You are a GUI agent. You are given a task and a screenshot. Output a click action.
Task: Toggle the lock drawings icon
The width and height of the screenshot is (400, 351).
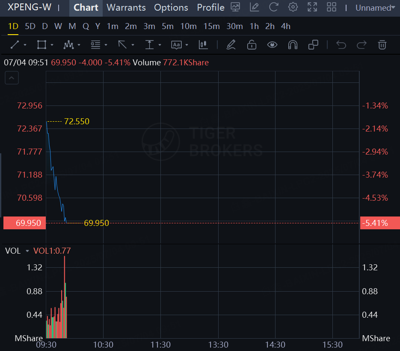point(252,45)
